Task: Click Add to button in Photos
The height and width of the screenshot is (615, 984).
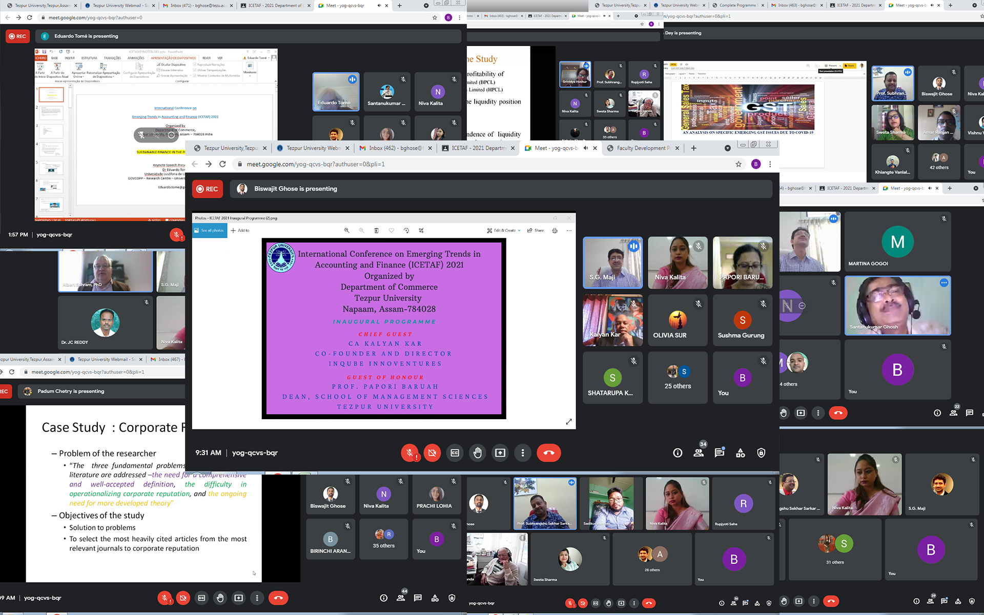Action: pyautogui.click(x=240, y=231)
